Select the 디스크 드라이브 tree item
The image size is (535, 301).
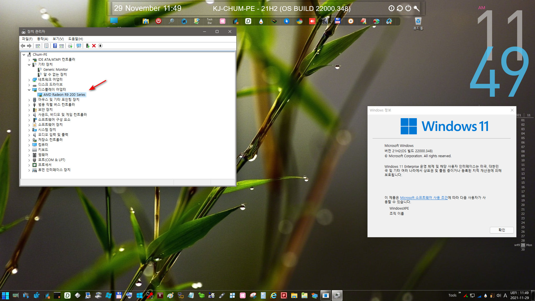tap(50, 85)
